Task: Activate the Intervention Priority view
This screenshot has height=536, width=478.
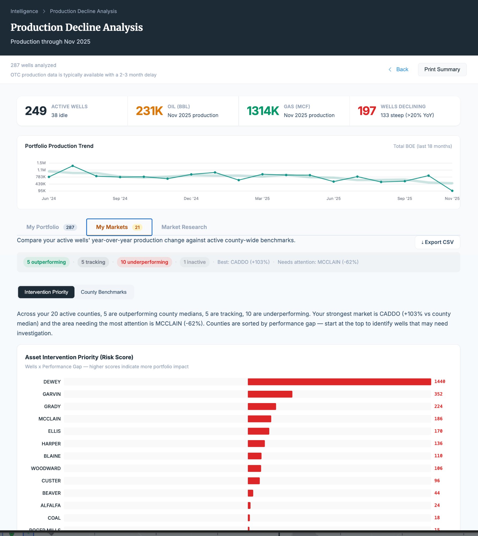Action: tap(46, 292)
